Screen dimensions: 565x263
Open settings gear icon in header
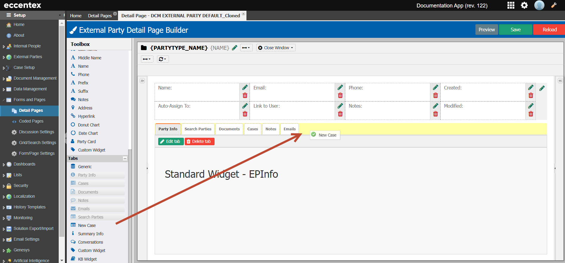point(524,5)
